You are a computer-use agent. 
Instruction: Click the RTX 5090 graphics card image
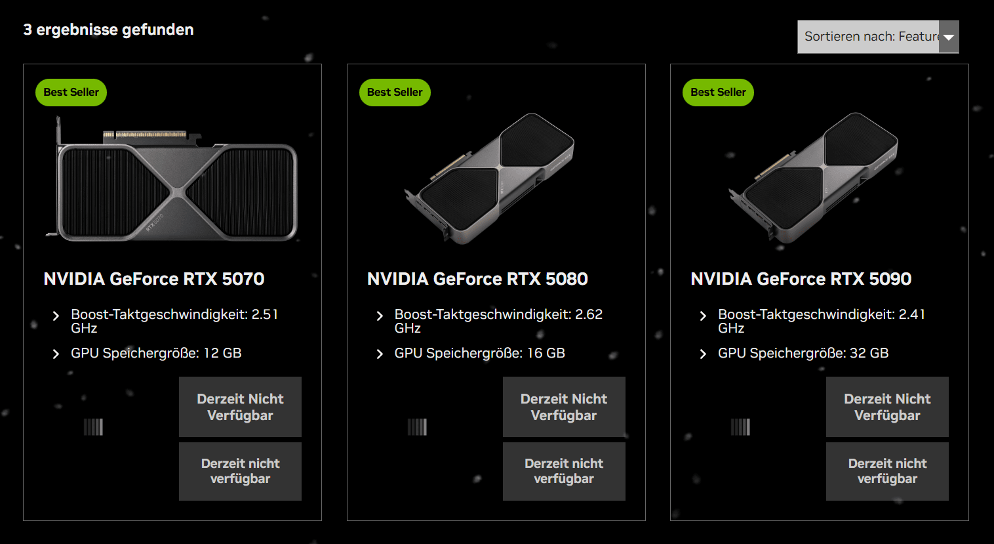[x=814, y=178]
